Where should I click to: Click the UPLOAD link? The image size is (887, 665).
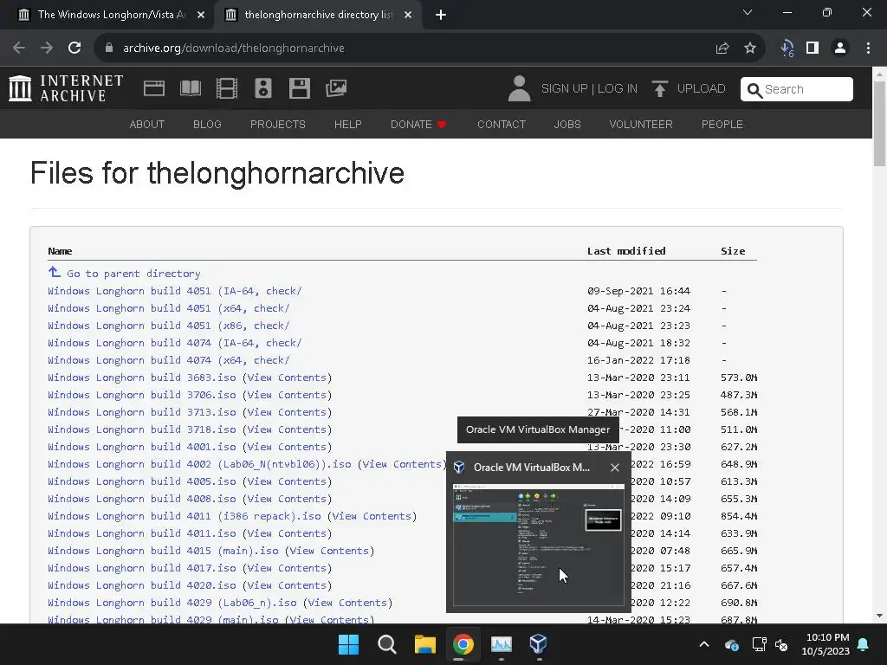coord(701,89)
